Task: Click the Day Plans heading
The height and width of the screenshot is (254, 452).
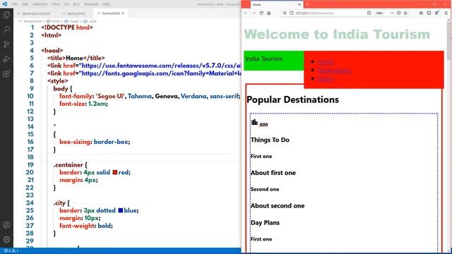Action: point(265,223)
